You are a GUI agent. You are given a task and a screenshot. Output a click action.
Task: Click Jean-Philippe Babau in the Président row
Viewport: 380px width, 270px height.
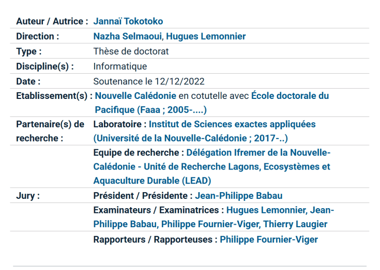pos(238,196)
